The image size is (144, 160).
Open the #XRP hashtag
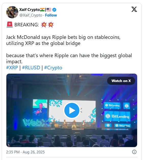(12, 68)
